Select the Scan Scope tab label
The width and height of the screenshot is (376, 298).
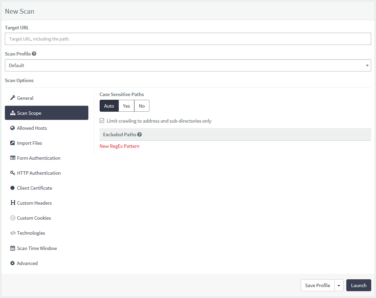coord(29,113)
